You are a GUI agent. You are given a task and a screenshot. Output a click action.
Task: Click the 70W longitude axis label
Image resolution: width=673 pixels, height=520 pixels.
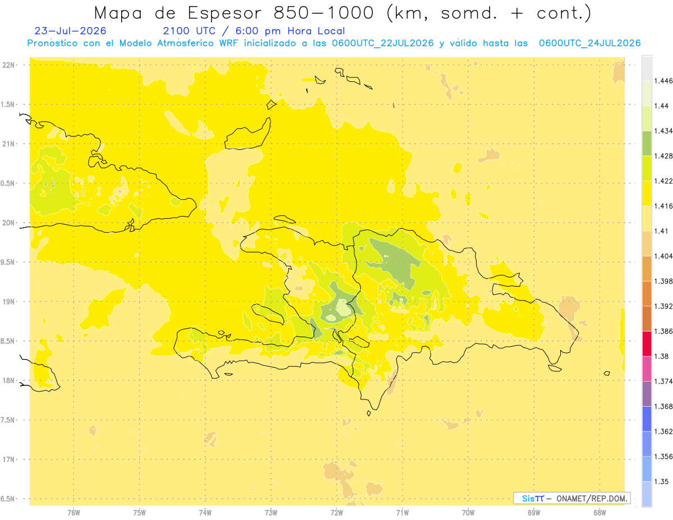468,513
